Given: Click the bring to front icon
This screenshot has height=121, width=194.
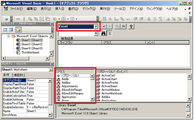Looking at the screenshot, I should pos(30,19).
